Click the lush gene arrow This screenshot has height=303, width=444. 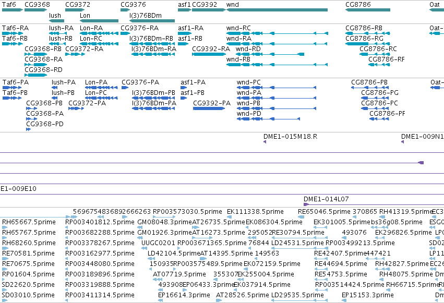pyautogui.click(x=57, y=21)
